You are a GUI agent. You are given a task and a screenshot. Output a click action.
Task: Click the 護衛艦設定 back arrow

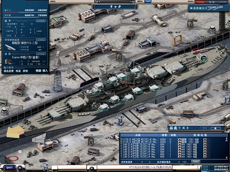191,8
